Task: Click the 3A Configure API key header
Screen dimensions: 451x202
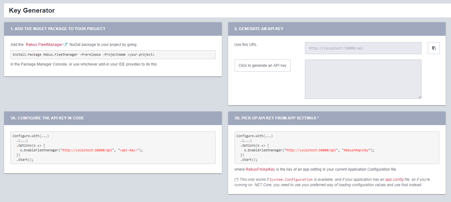Action: coord(113,118)
